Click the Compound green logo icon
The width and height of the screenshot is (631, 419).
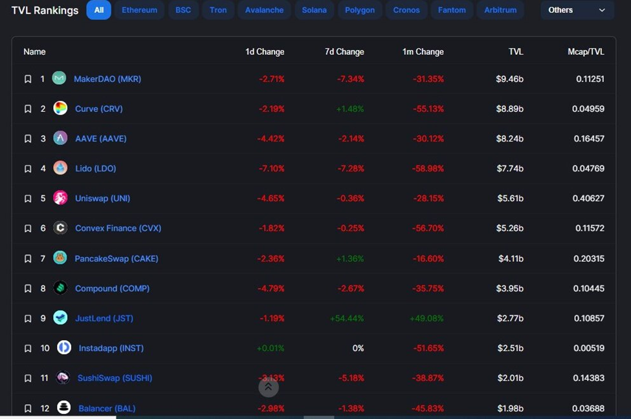pos(60,288)
